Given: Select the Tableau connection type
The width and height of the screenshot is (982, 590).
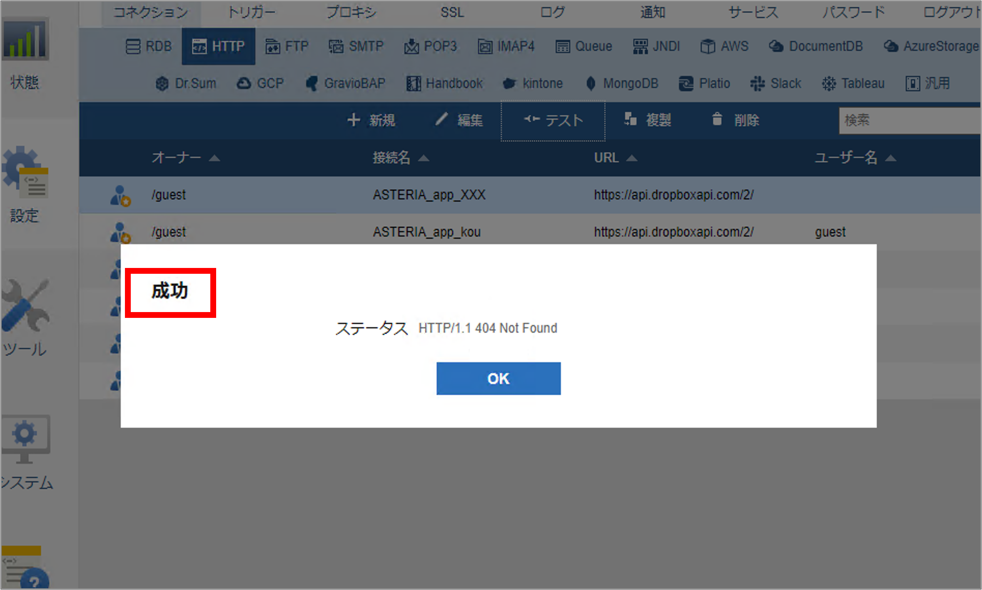Looking at the screenshot, I should [x=853, y=84].
